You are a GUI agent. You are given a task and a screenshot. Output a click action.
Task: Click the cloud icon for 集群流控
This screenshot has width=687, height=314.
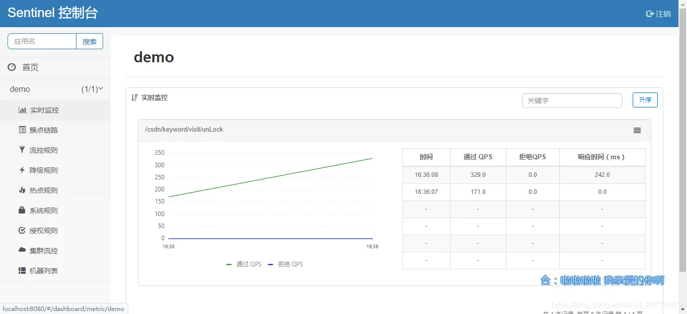22,250
